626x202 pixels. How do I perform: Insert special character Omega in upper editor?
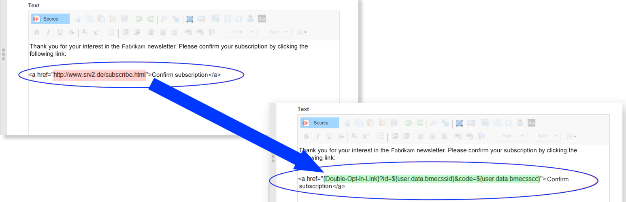pos(238,19)
